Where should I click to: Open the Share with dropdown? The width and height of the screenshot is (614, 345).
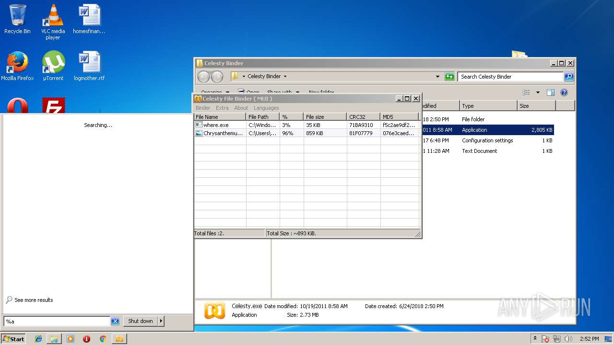click(x=283, y=92)
